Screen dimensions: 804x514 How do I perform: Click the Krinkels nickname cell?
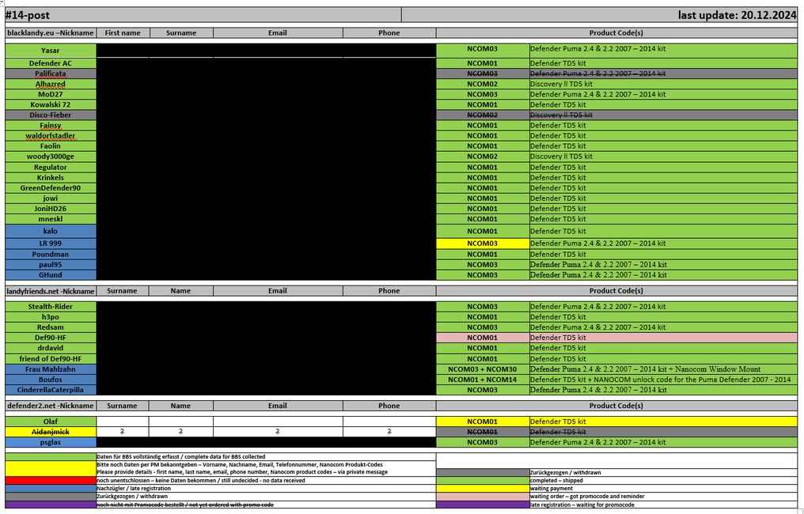51,178
